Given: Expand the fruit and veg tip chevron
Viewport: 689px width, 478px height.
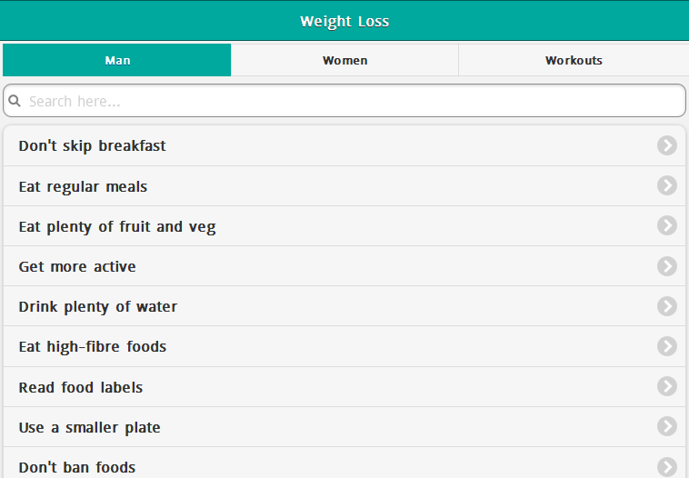Looking at the screenshot, I should [667, 226].
